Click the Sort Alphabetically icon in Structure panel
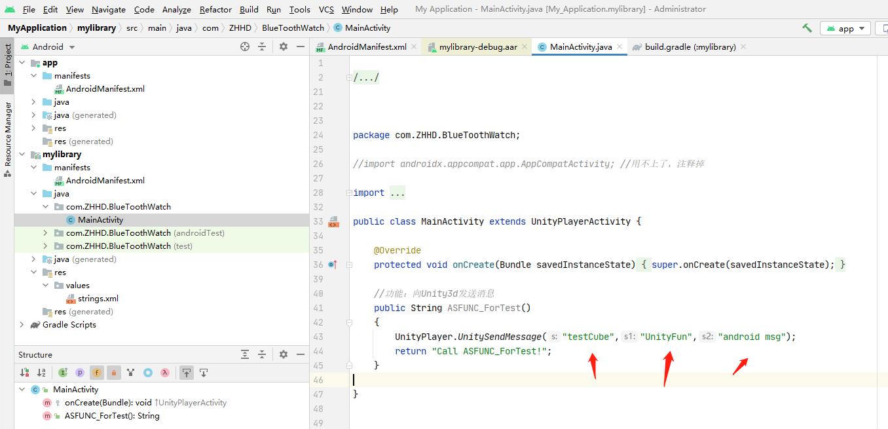Viewport: 888px width, 429px height. 41,372
